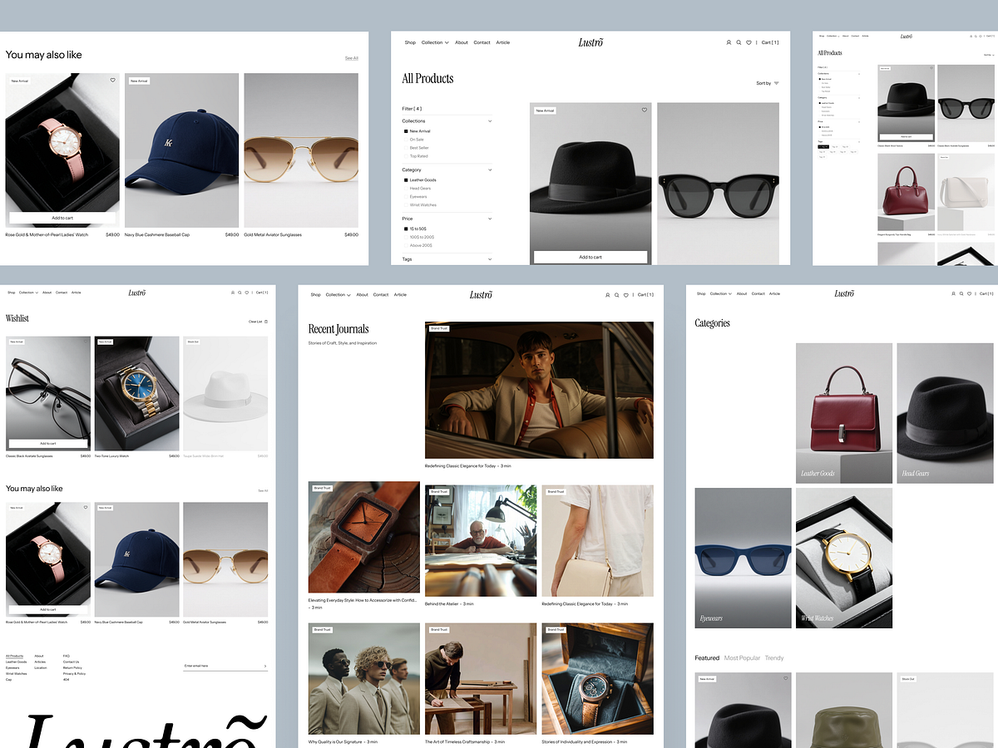Click the Lustrō logo on the Recent Journals page
Screen dimensions: 998x748
482,294
